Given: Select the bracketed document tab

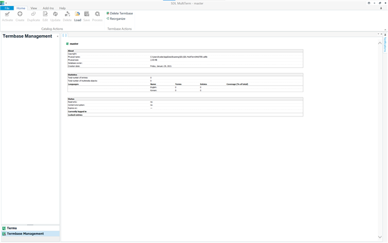Looking at the screenshot, I should click(x=65, y=35).
